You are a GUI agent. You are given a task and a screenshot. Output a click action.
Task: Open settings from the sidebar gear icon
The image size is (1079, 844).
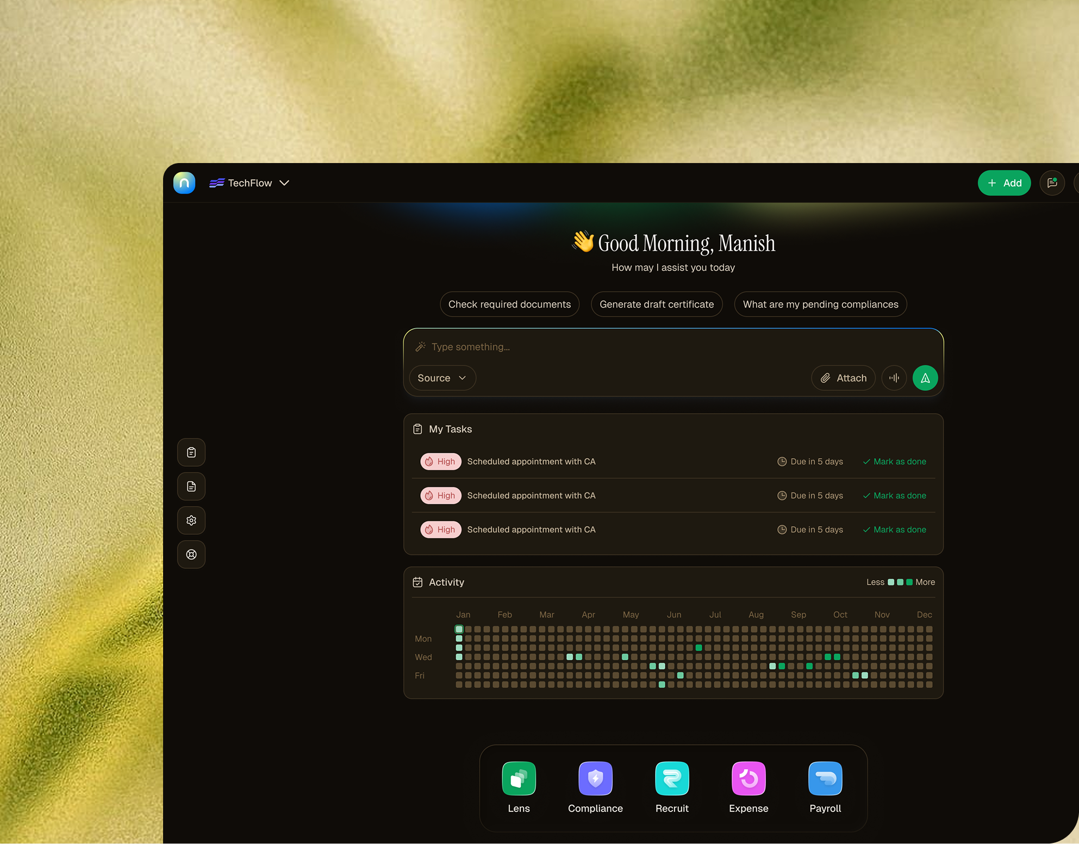(191, 520)
